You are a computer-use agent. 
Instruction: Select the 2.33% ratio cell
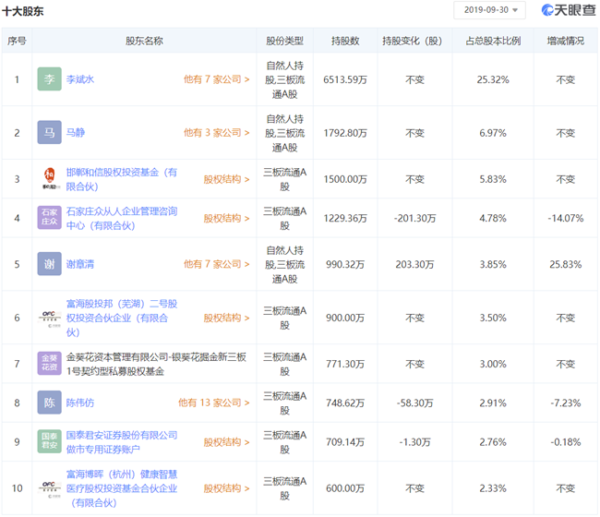(493, 488)
